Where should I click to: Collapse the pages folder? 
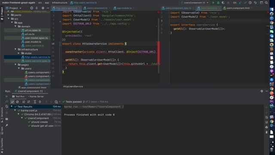tap(15, 65)
